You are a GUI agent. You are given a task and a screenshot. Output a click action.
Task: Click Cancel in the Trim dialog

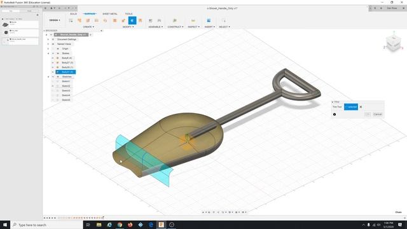tap(377, 114)
